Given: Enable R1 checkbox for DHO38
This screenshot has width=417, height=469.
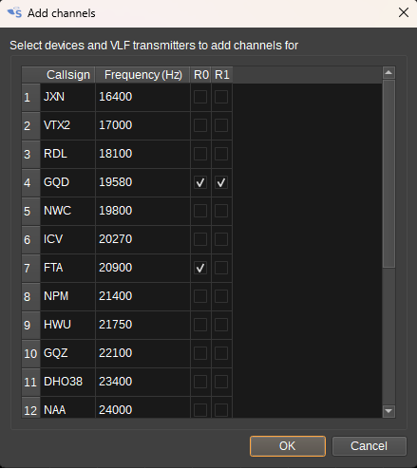Looking at the screenshot, I should tap(221, 382).
